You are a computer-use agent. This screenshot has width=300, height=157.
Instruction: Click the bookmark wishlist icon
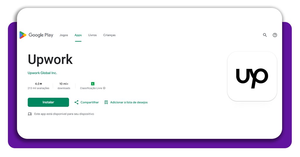[x=106, y=102]
